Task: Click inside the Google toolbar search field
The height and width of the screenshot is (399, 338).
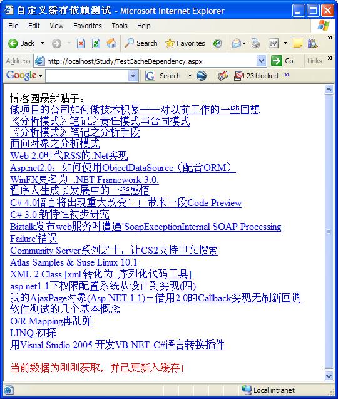Action: pyautogui.click(x=87, y=76)
